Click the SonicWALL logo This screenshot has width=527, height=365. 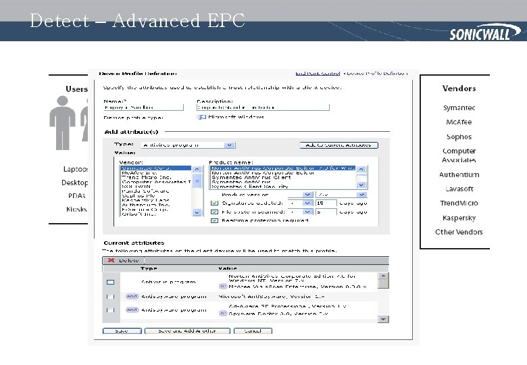tap(484, 32)
